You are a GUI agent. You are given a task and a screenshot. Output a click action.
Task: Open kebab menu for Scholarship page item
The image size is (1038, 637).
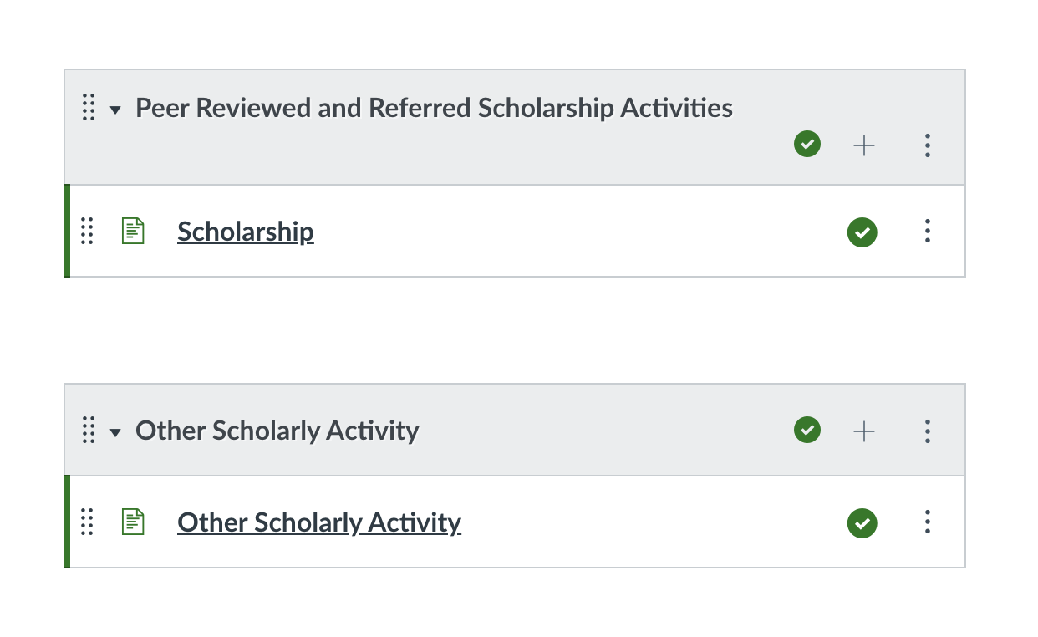click(x=927, y=231)
